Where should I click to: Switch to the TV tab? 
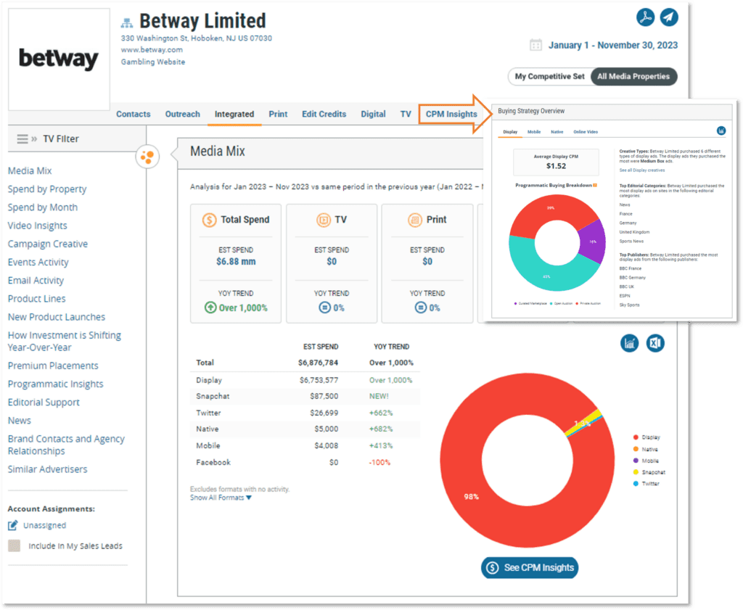[406, 114]
